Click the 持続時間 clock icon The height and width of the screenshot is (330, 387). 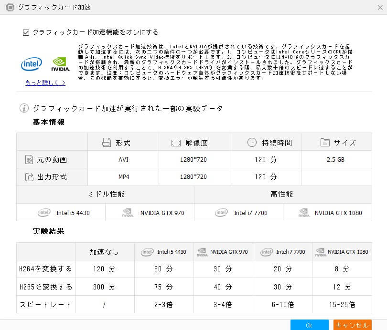[252, 142]
